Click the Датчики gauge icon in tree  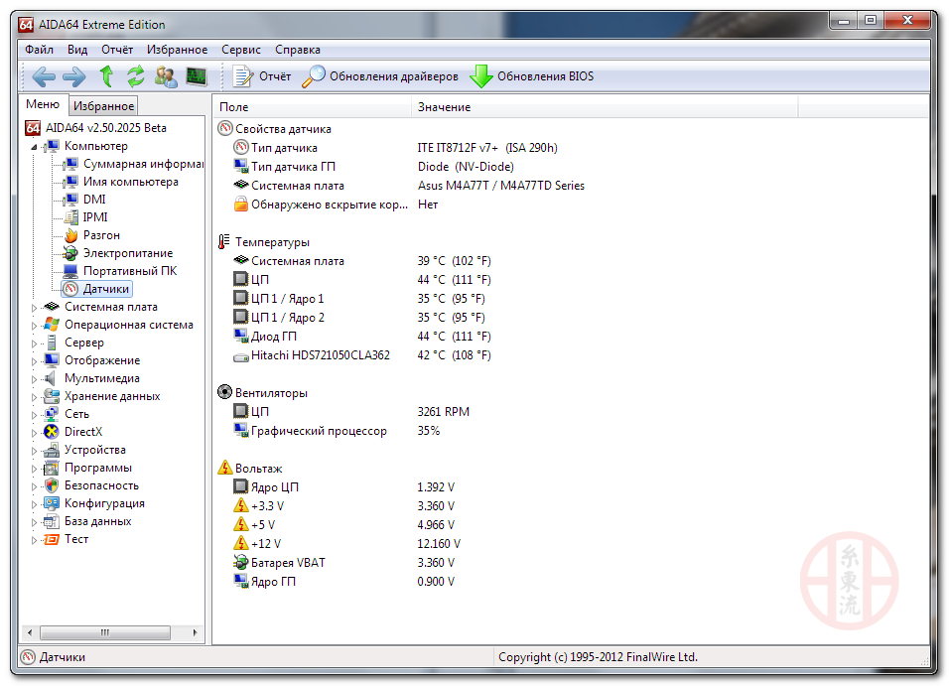70,289
